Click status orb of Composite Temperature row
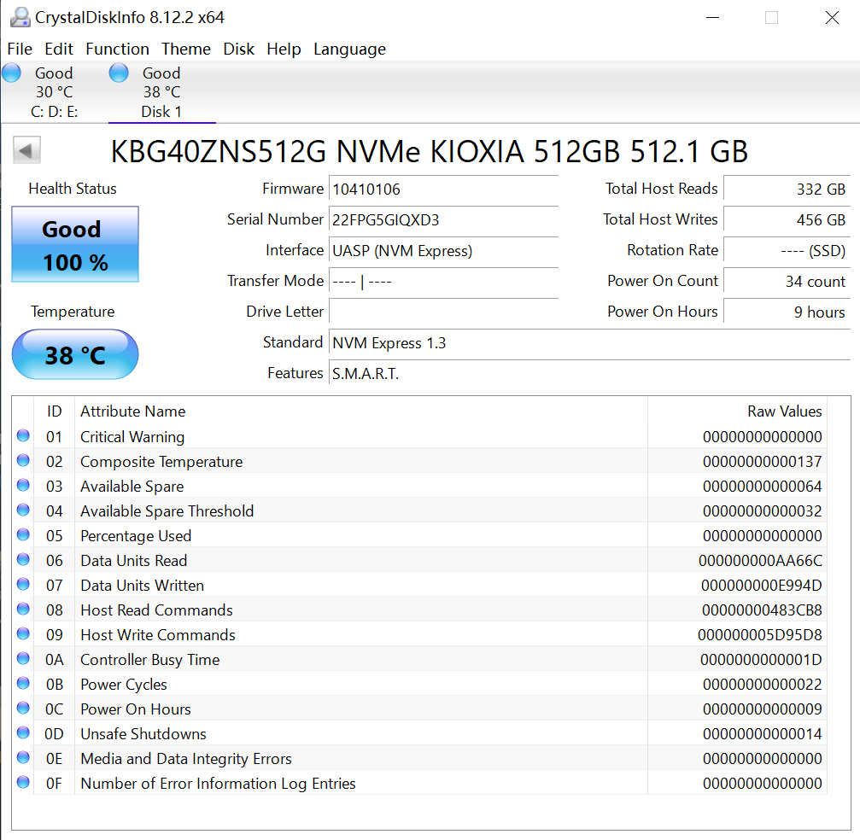Viewport: 860px width, 840px height. [x=23, y=461]
